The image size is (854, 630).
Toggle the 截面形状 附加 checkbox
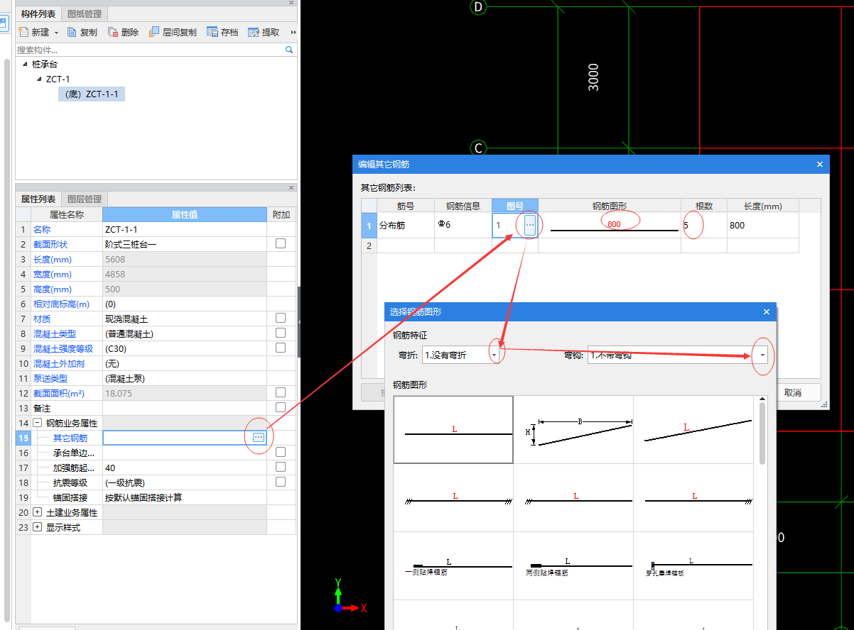281,243
